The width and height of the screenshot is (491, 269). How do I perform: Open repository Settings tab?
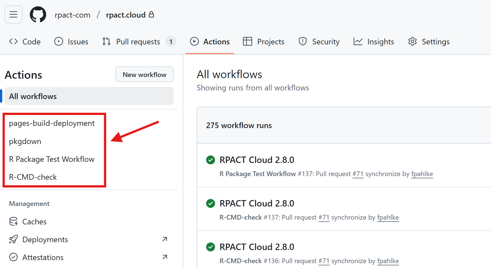click(x=429, y=42)
